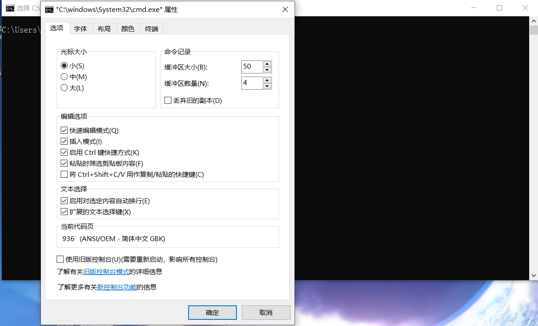Maximize the cmd window in background

[499, 8]
